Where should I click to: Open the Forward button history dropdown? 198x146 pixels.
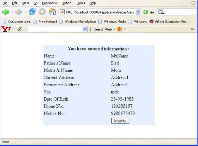[x=25, y=12]
